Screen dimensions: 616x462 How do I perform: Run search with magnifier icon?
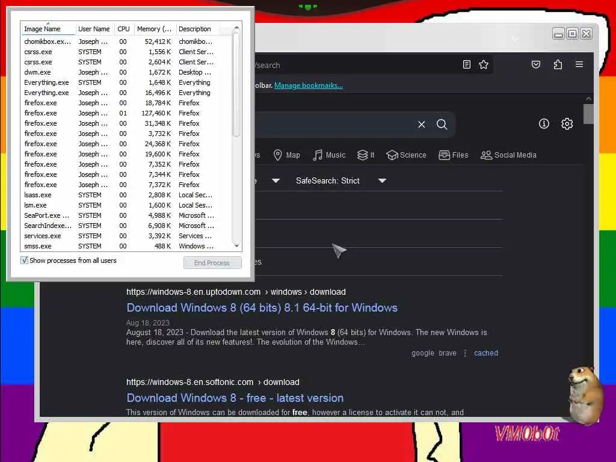[x=442, y=125]
